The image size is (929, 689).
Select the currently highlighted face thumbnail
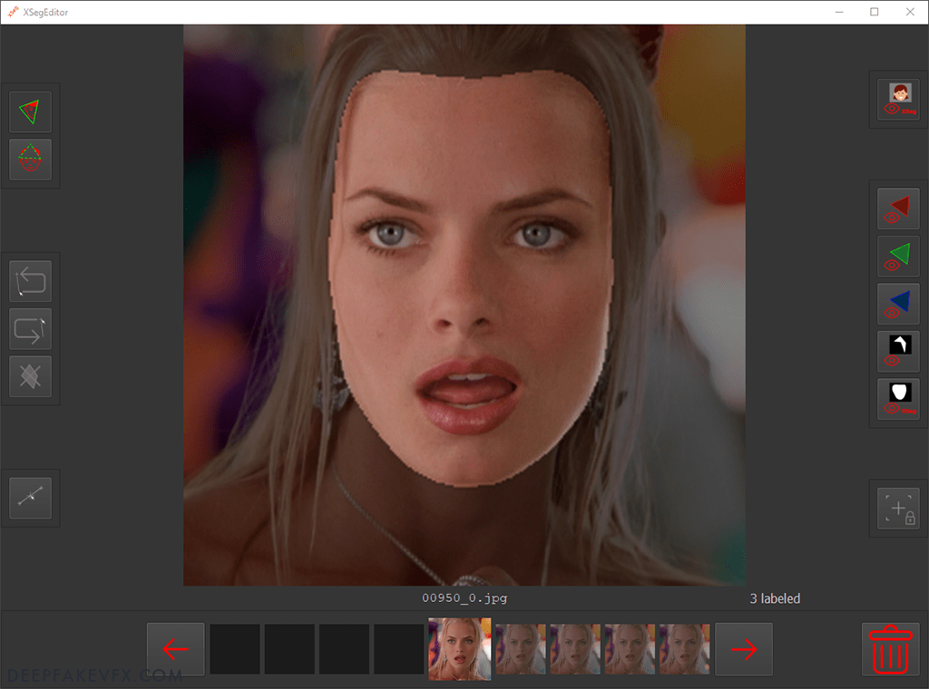[460, 649]
